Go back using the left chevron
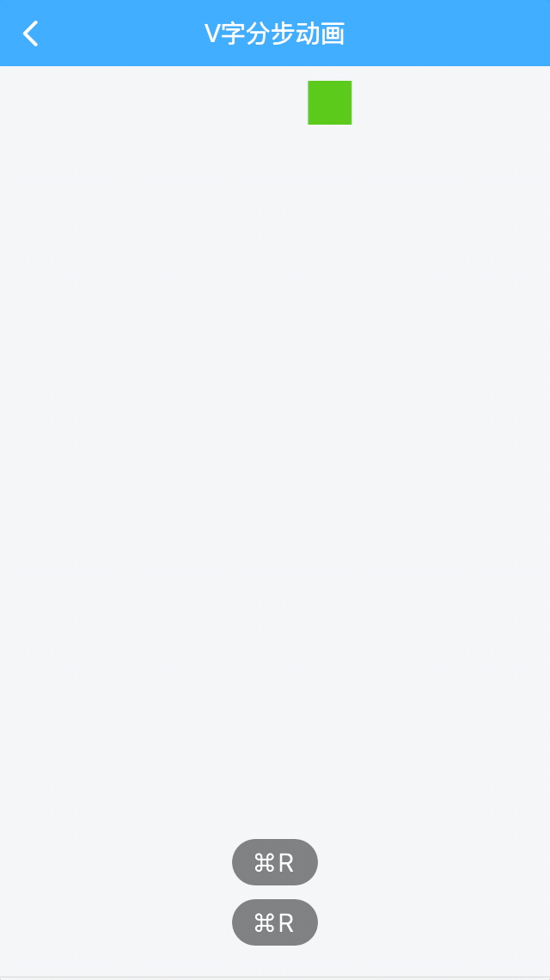Image resolution: width=550 pixels, height=980 pixels. tap(30, 34)
